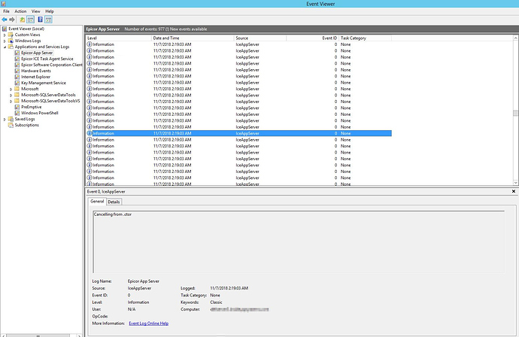The image size is (519, 337).
Task: Click the Windows Logs folder icon
Action: point(11,41)
